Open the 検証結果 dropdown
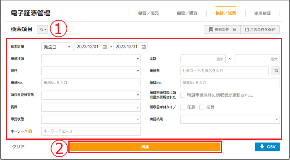Image resolution: width=290 pixels, height=160 pixels. [x=230, y=119]
